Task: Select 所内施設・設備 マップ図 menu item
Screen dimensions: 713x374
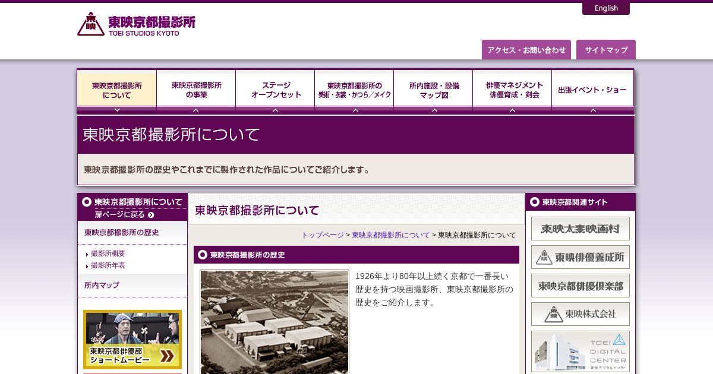Action: click(433, 90)
